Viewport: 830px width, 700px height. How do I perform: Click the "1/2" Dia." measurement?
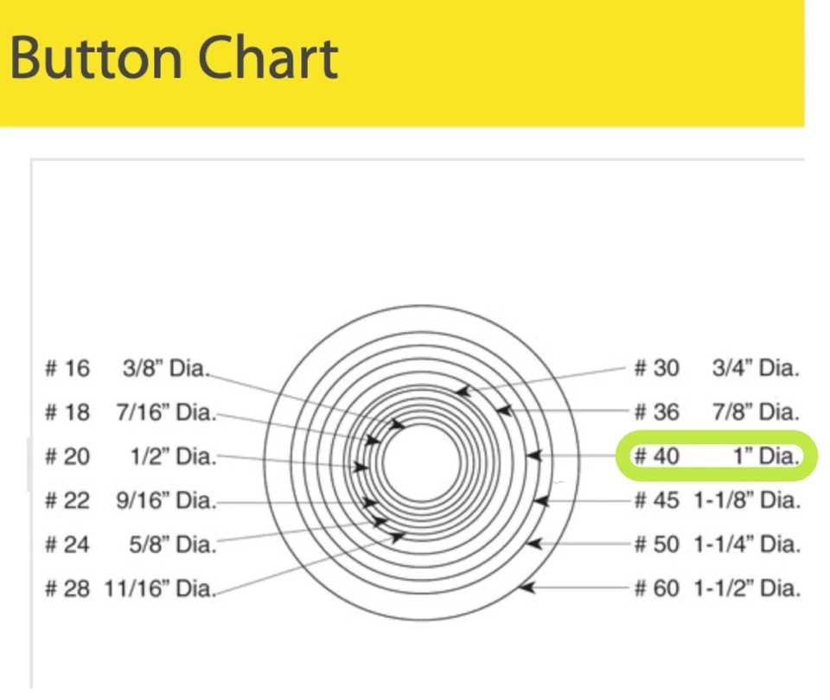point(173,456)
